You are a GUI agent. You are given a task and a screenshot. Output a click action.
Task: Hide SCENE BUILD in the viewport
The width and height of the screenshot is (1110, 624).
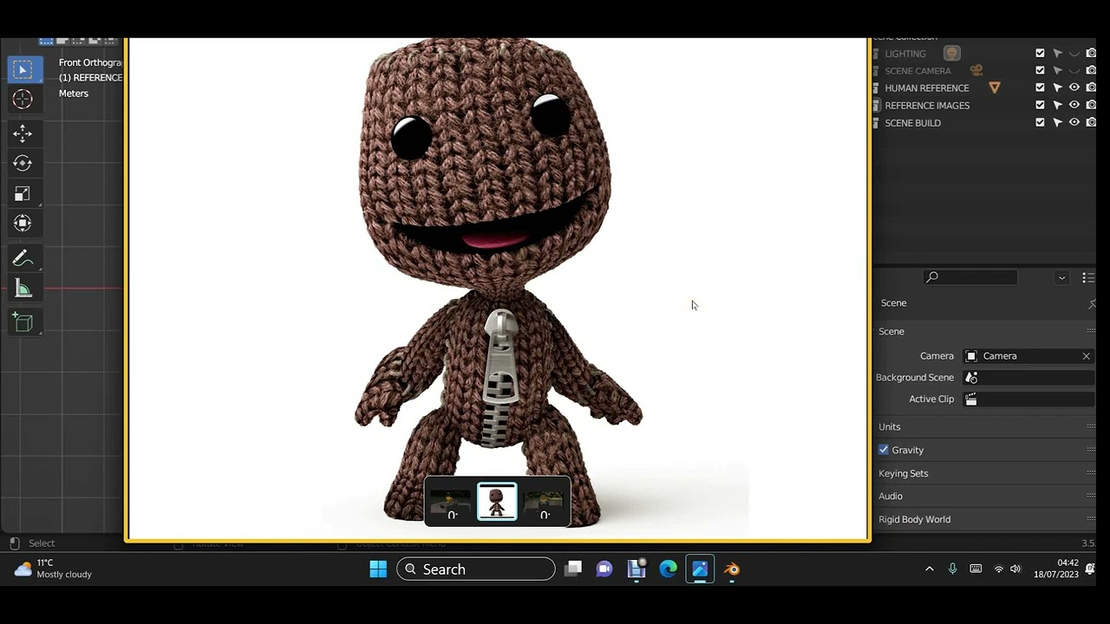coord(1074,122)
